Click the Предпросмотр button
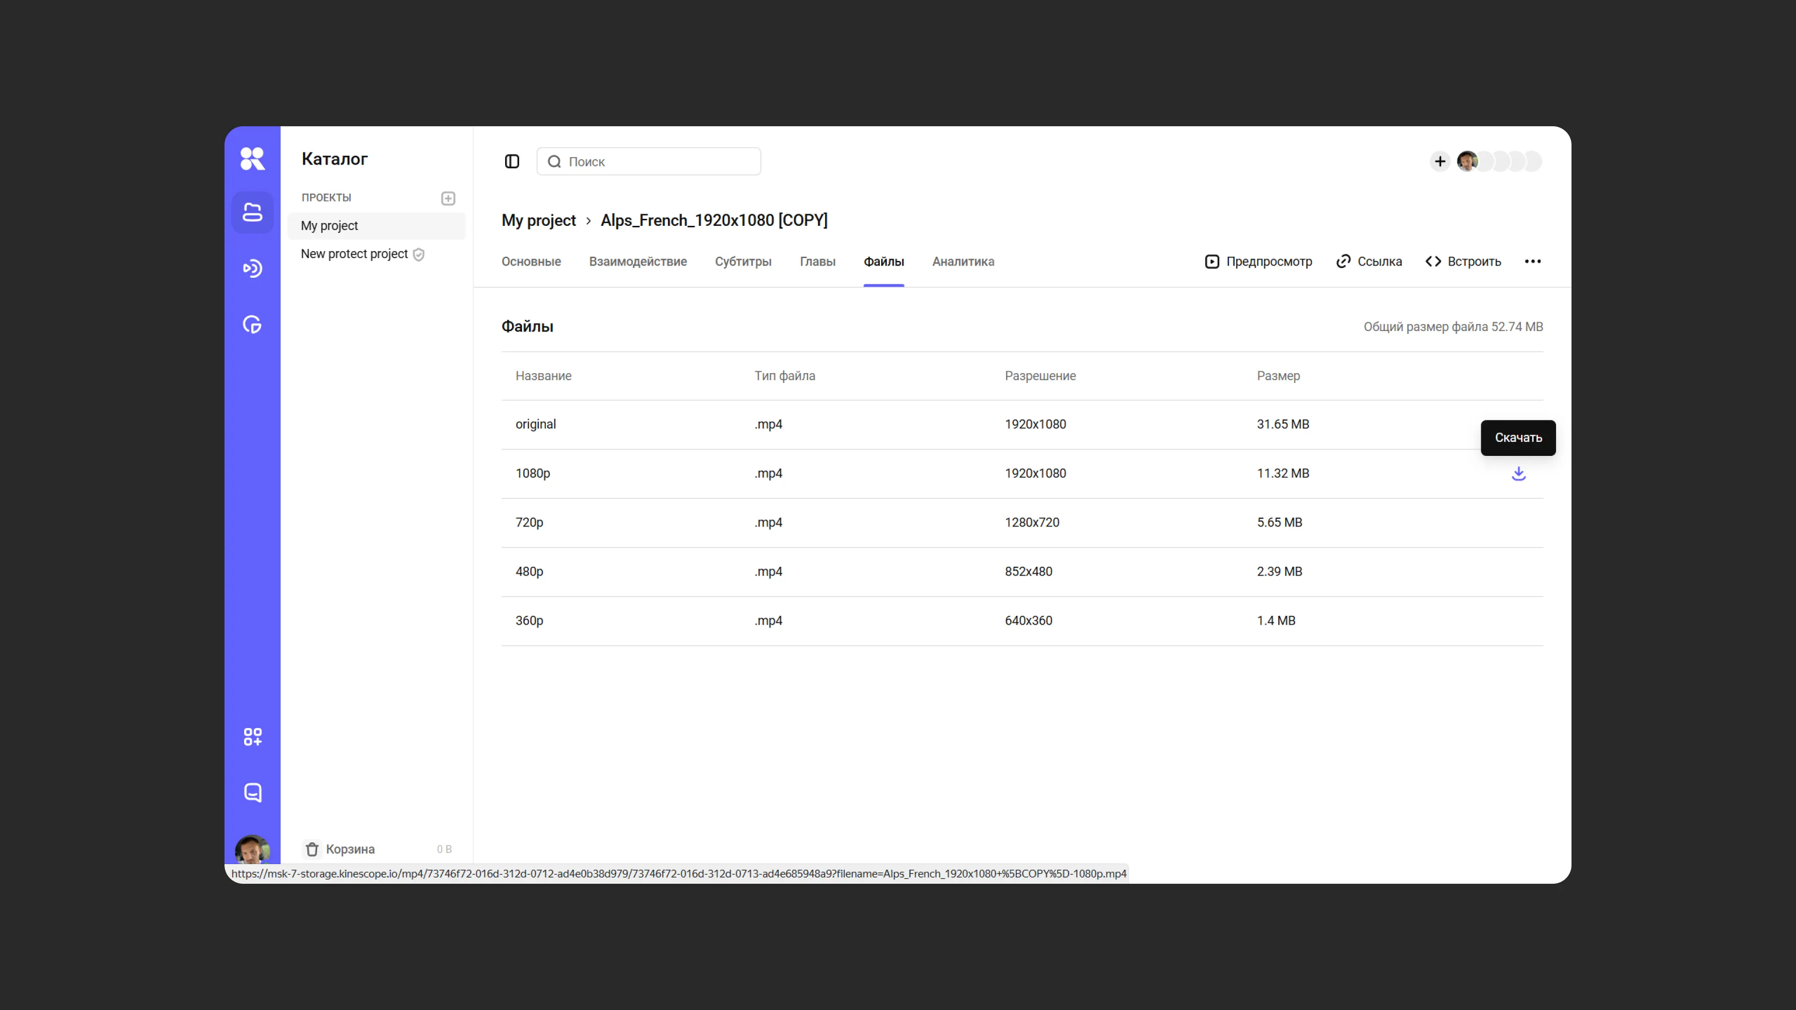Viewport: 1796px width, 1010px height. click(x=1259, y=261)
